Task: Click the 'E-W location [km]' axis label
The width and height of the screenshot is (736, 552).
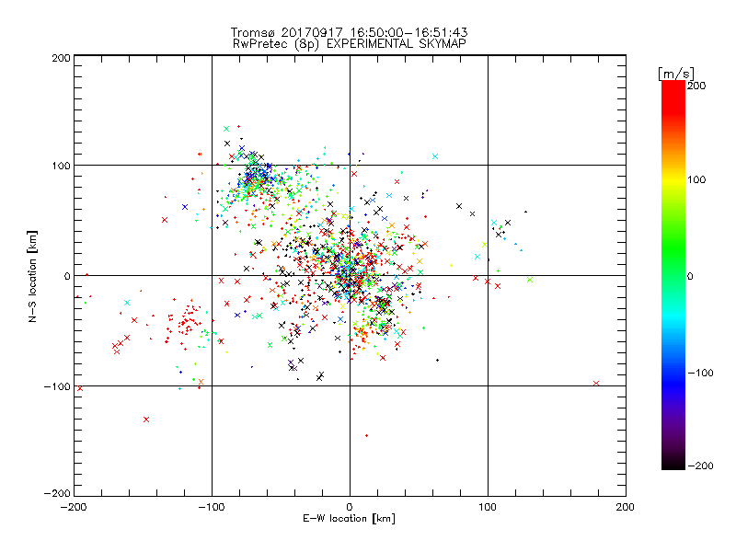Action: tap(349, 519)
